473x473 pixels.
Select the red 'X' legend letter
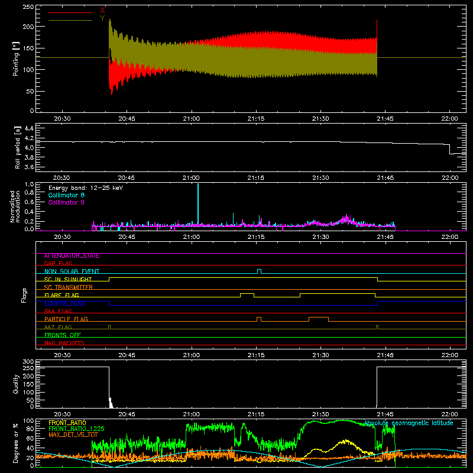click(102, 11)
